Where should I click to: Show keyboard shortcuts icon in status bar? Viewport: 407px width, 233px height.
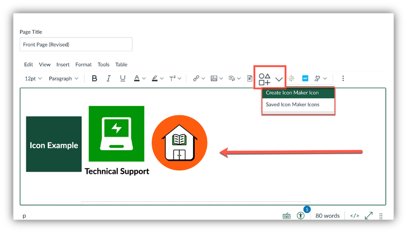[x=287, y=216]
